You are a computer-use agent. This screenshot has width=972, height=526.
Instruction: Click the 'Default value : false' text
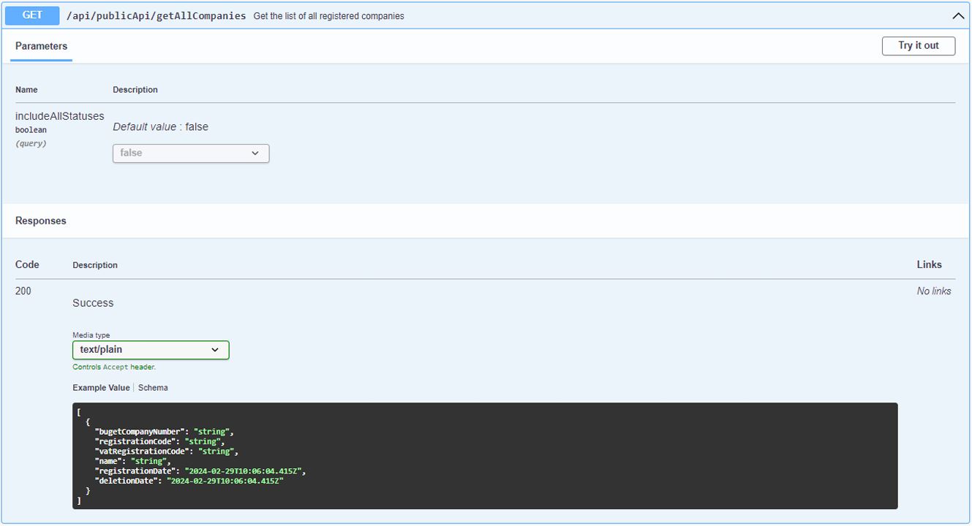[x=161, y=127]
